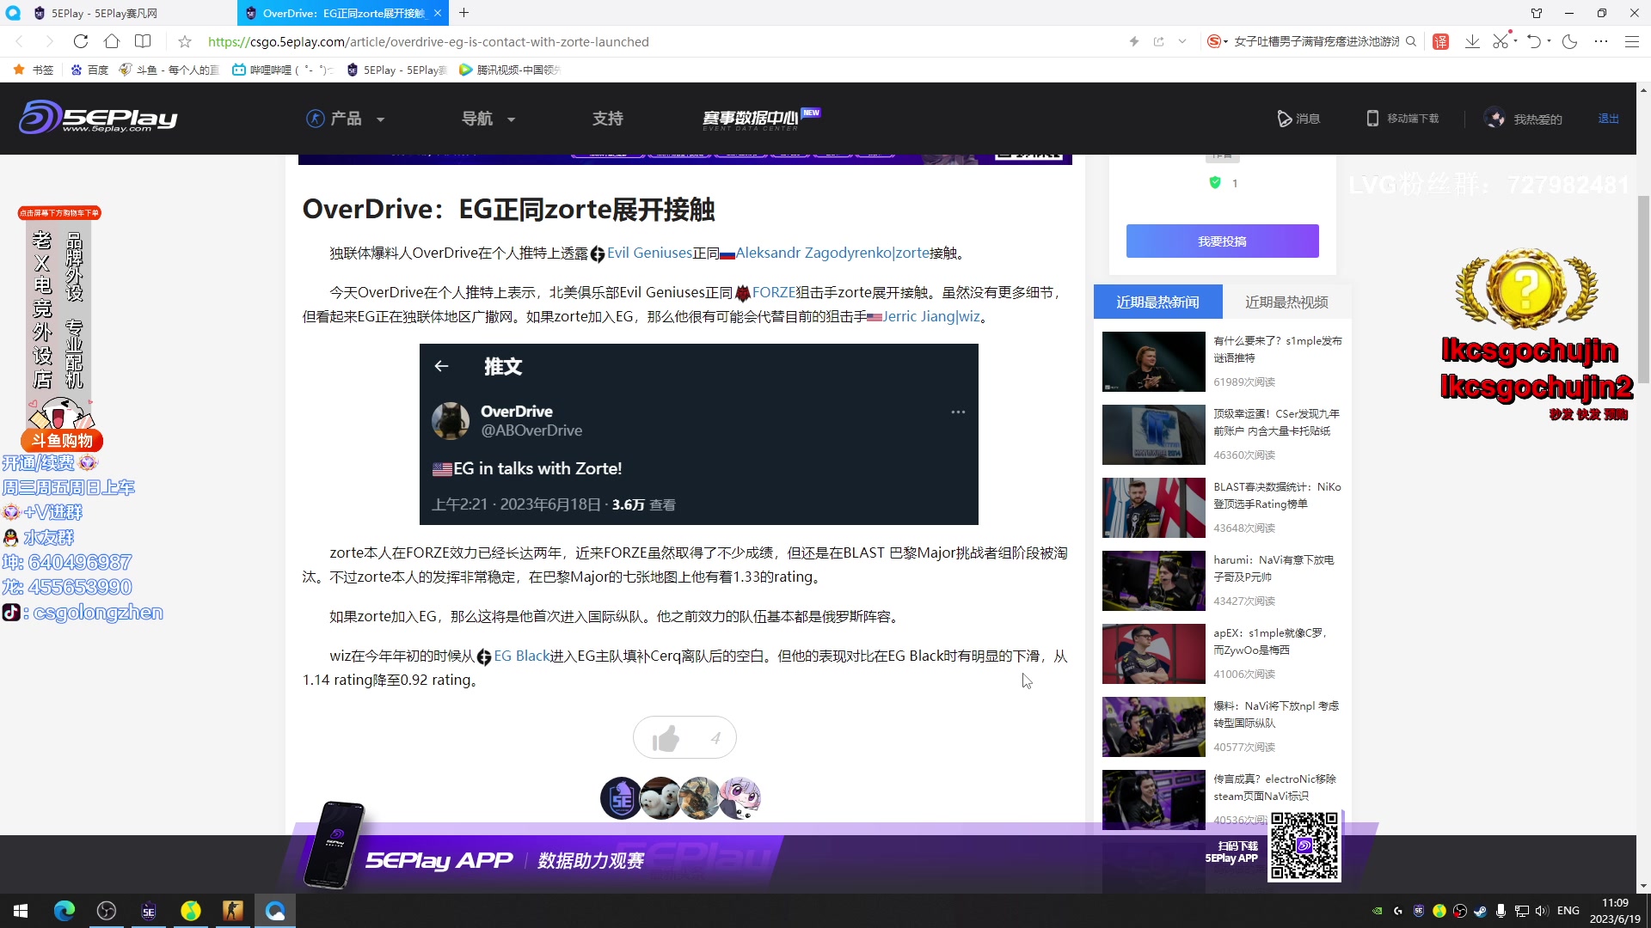Click 移动端下载 mobile download
The width and height of the screenshot is (1651, 928).
point(1402,119)
